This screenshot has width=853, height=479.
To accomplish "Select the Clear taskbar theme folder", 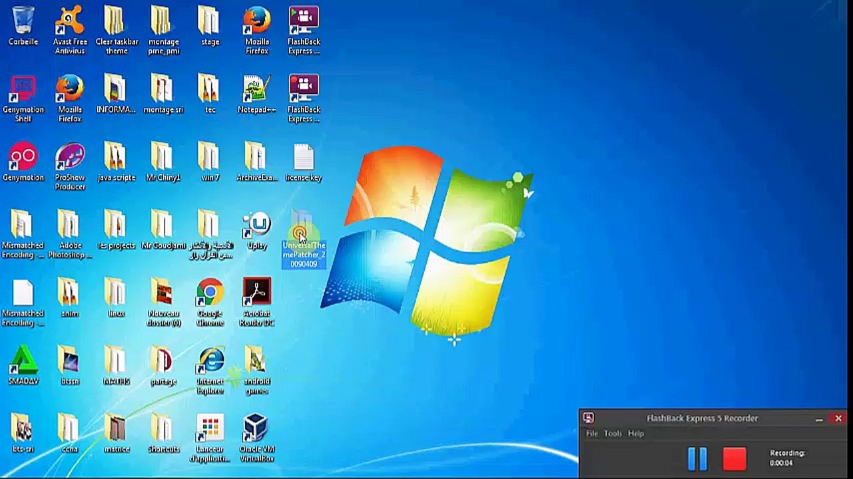I will coord(117,30).
